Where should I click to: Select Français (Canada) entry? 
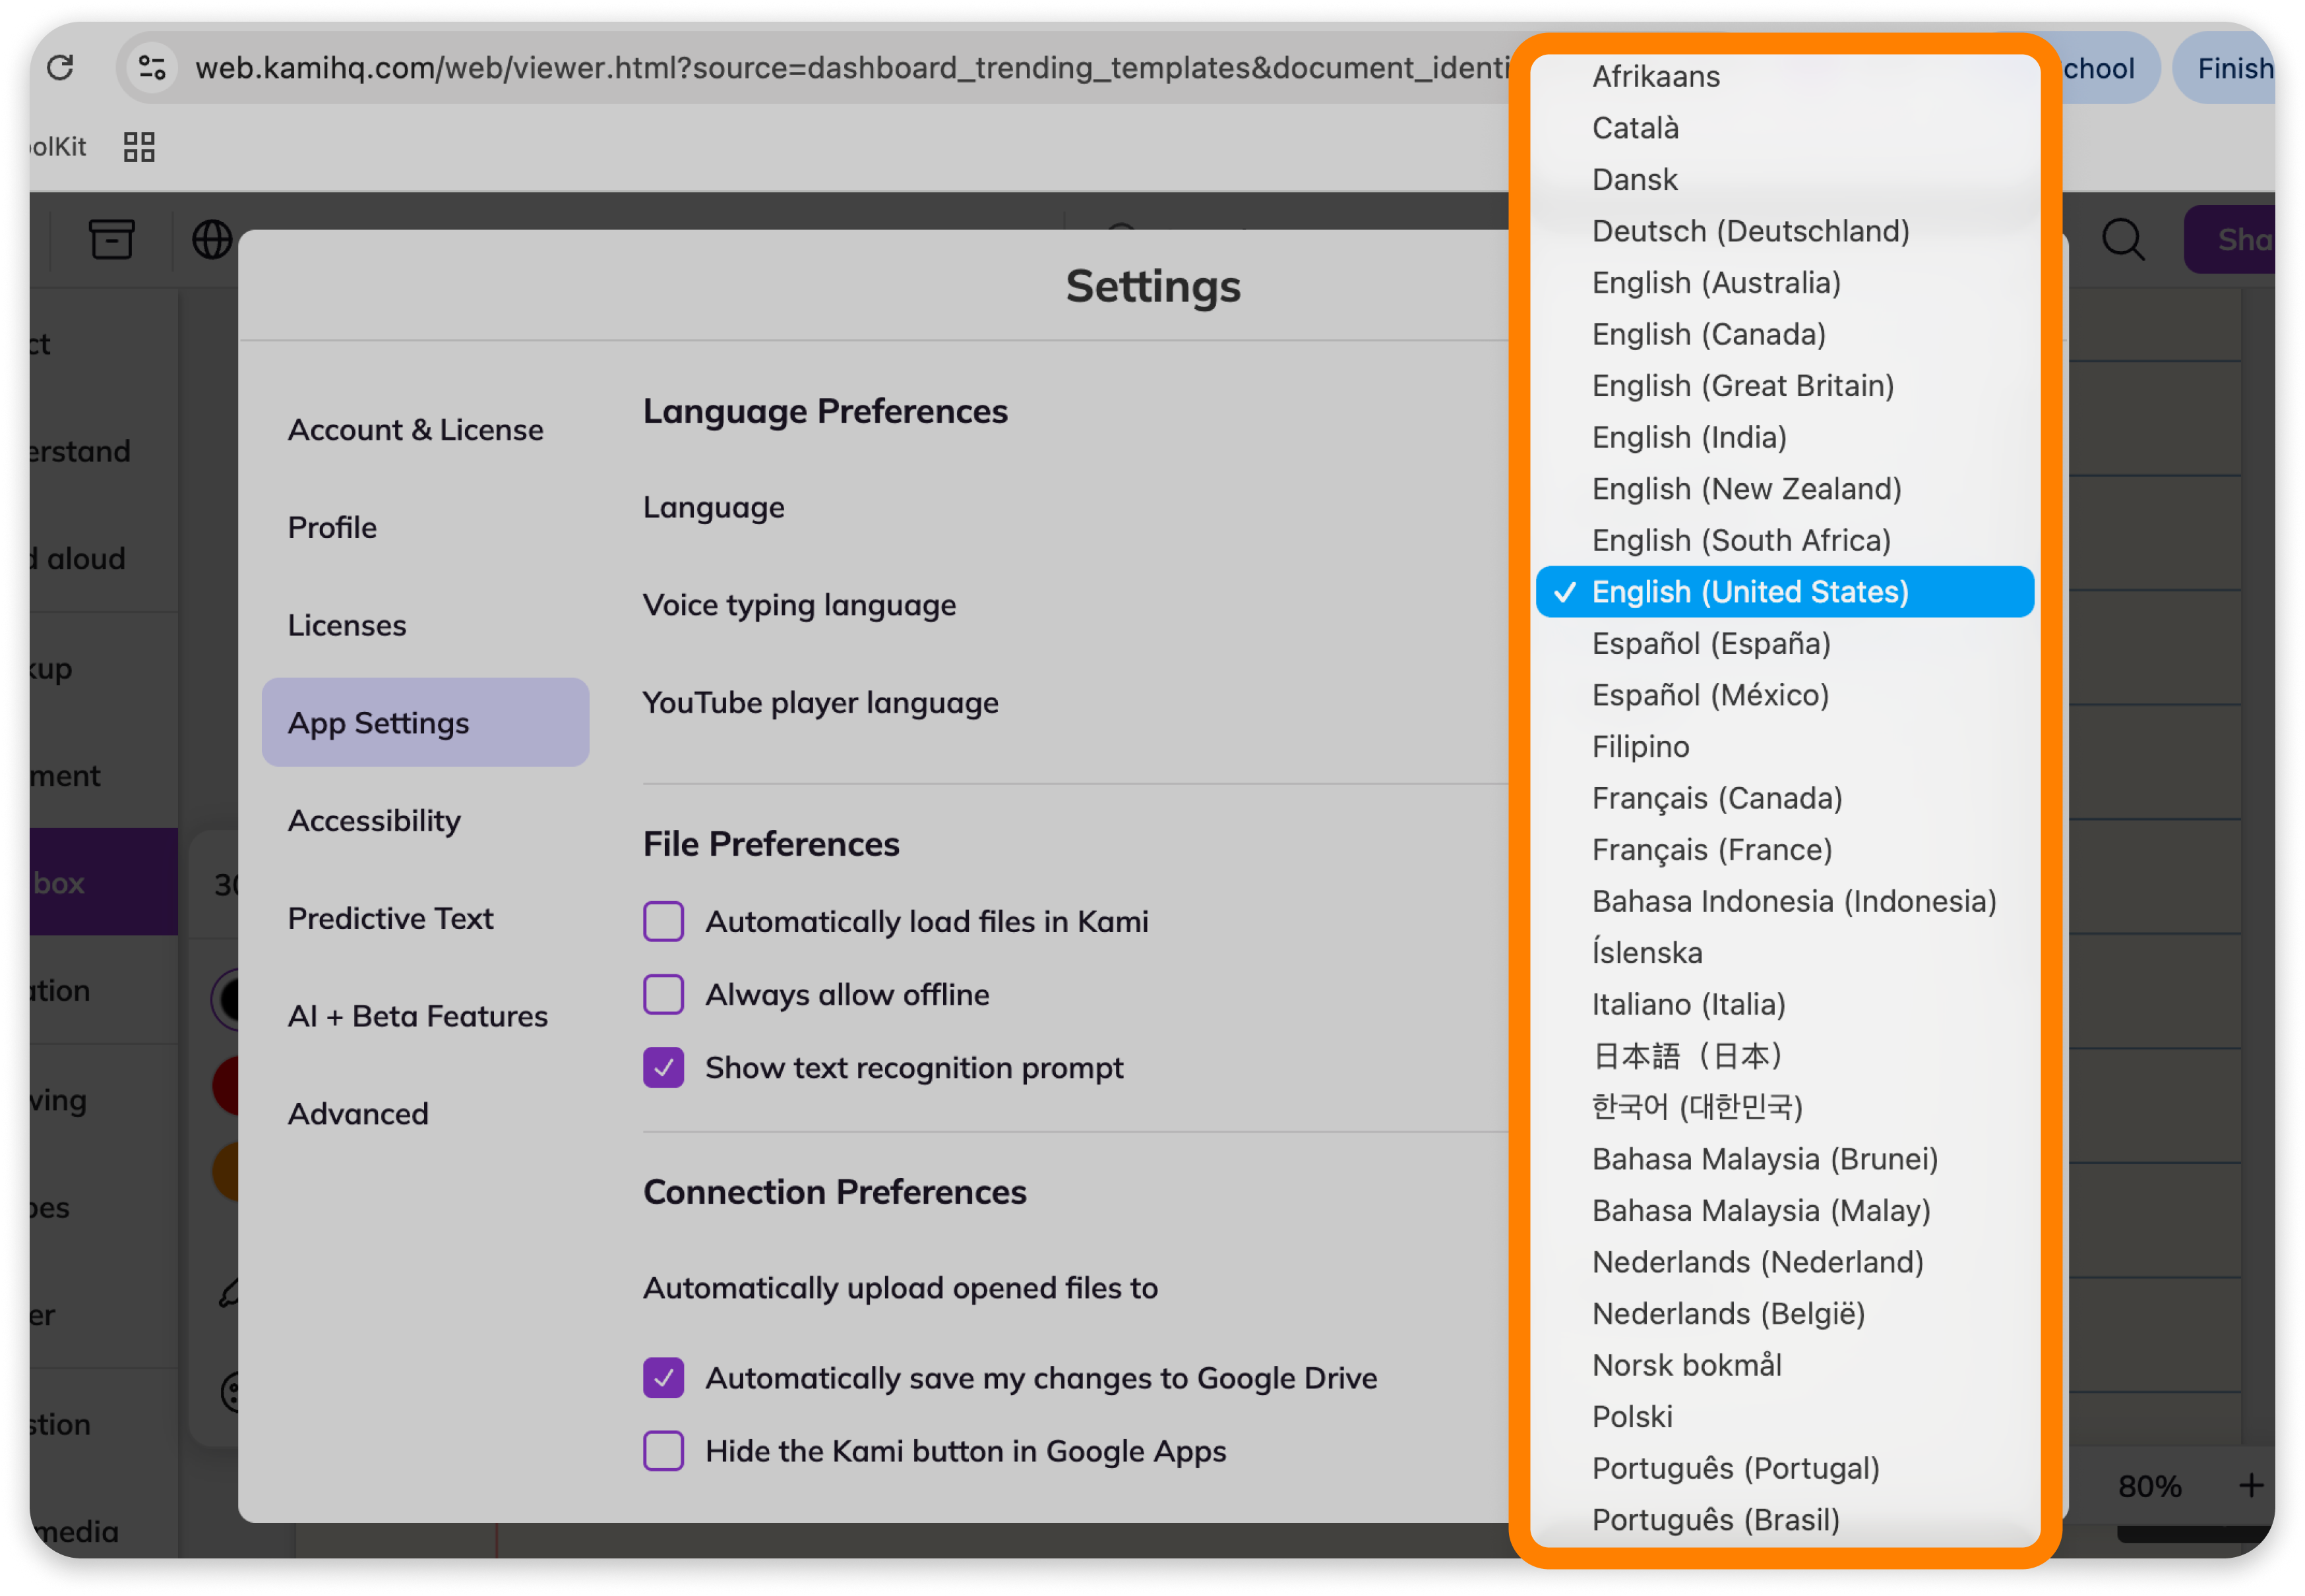click(1785, 798)
